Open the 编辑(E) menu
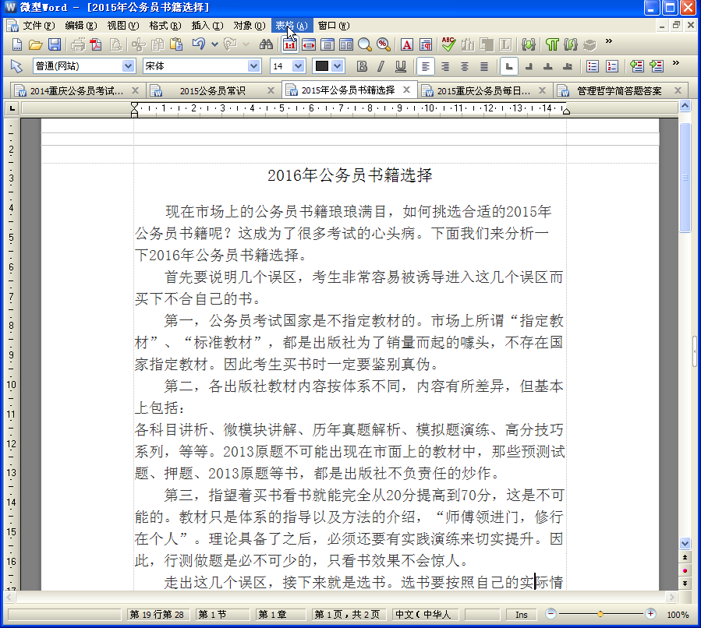 pos(81,26)
